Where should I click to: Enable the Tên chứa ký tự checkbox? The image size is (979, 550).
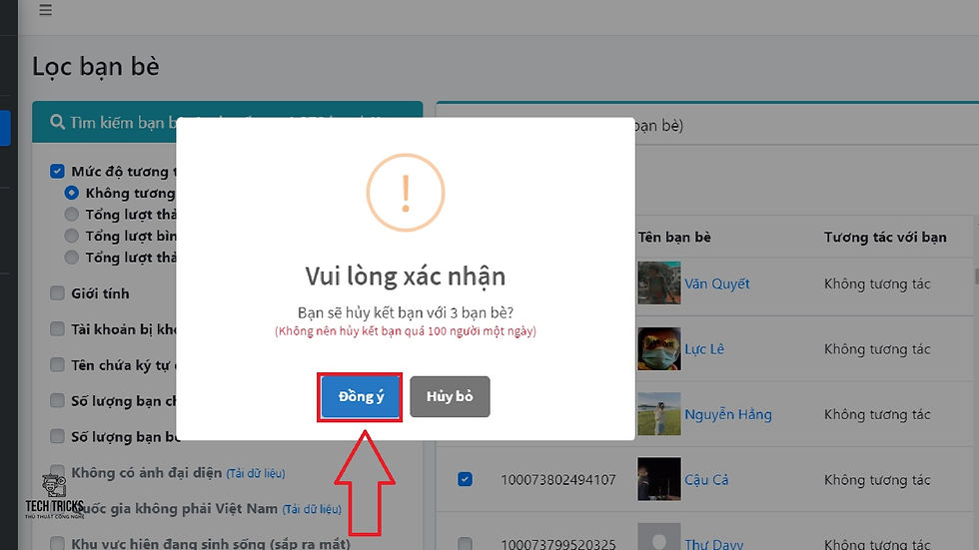(x=58, y=364)
